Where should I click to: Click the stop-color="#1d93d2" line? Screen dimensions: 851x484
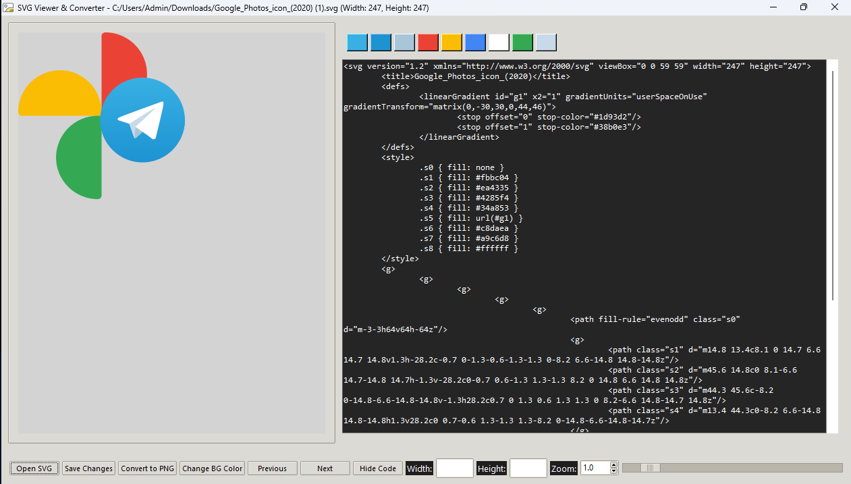coord(549,117)
